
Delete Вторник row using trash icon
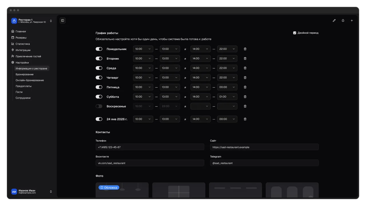[x=245, y=58]
